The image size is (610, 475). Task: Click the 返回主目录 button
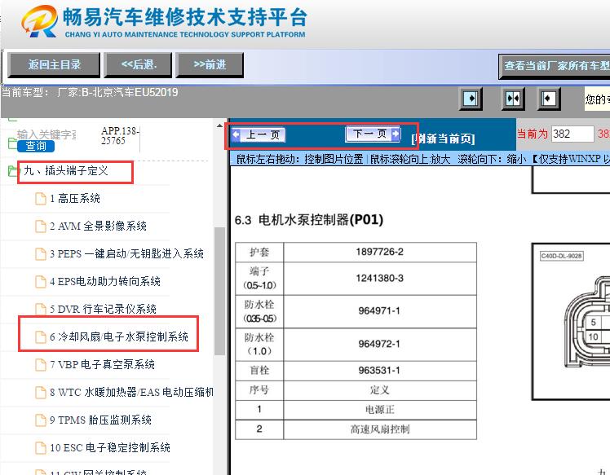click(54, 65)
